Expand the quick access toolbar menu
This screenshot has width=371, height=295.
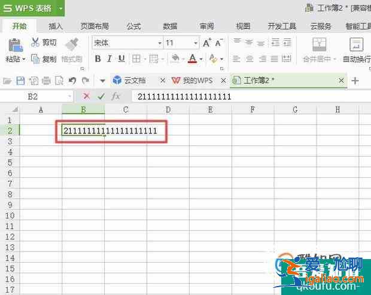coord(102,81)
